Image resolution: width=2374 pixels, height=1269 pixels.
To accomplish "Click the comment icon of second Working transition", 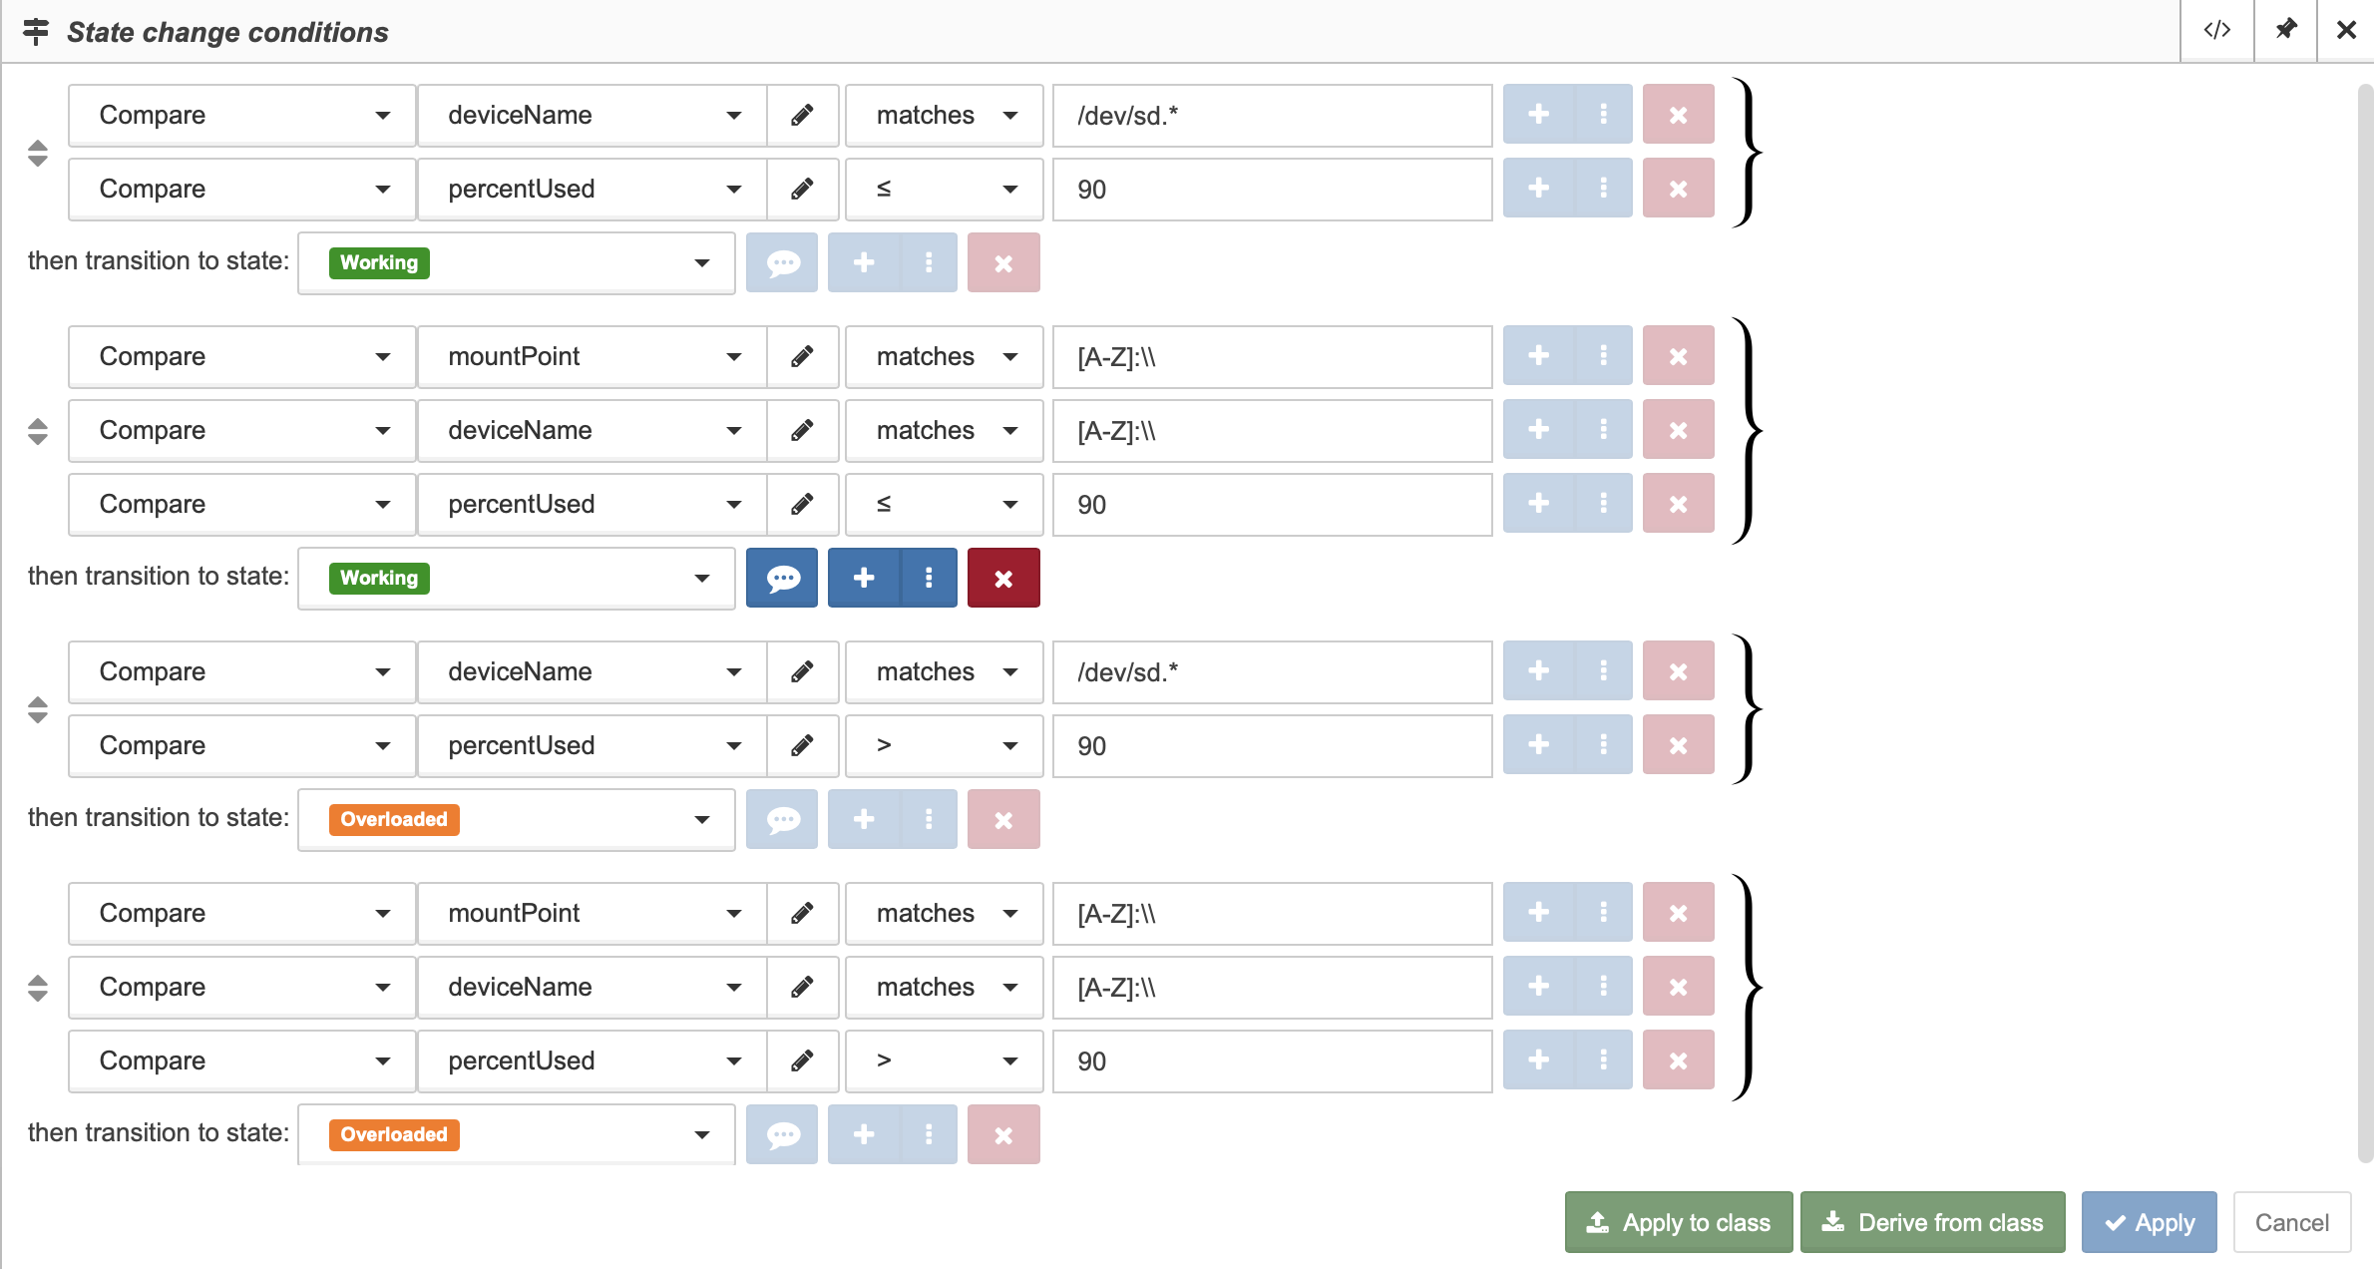I will click(x=782, y=578).
